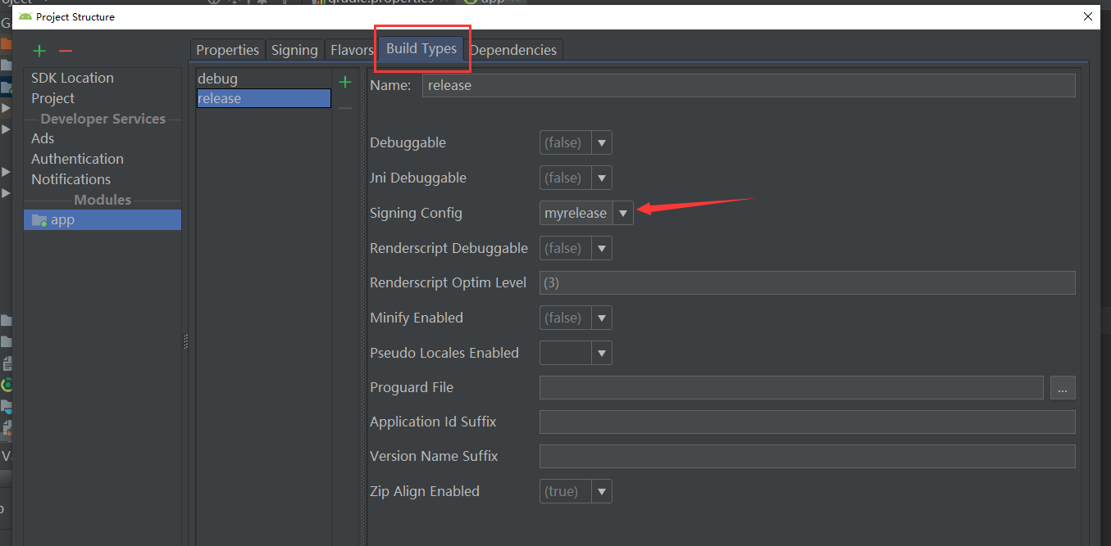Click the Proguard File text field

click(x=791, y=388)
